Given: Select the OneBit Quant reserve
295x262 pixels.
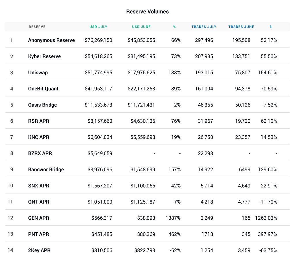Looking at the screenshot, I should click(43, 89).
